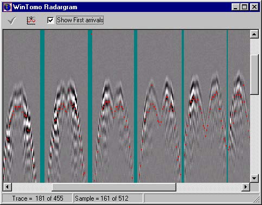
Task: Click the vertical scrollbar thumb
Action: tap(254, 74)
